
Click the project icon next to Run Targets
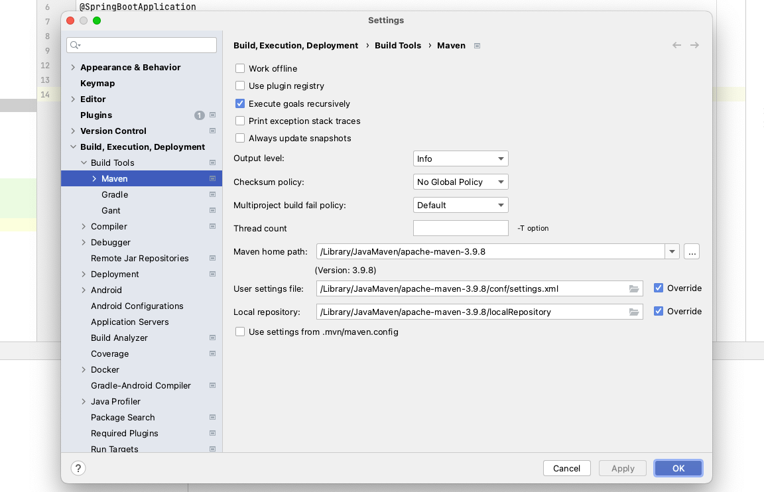212,449
